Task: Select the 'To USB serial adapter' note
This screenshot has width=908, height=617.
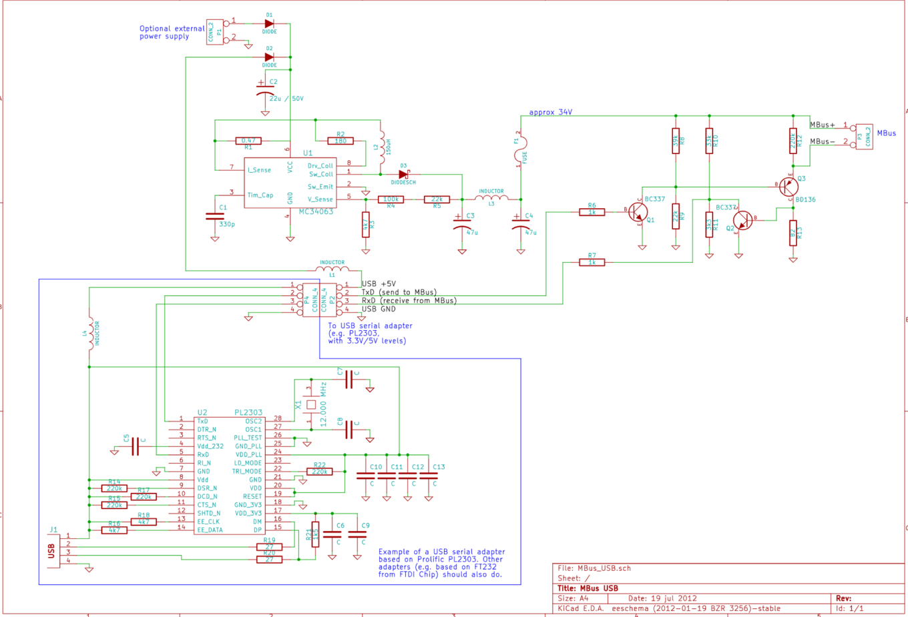Action: (x=370, y=333)
